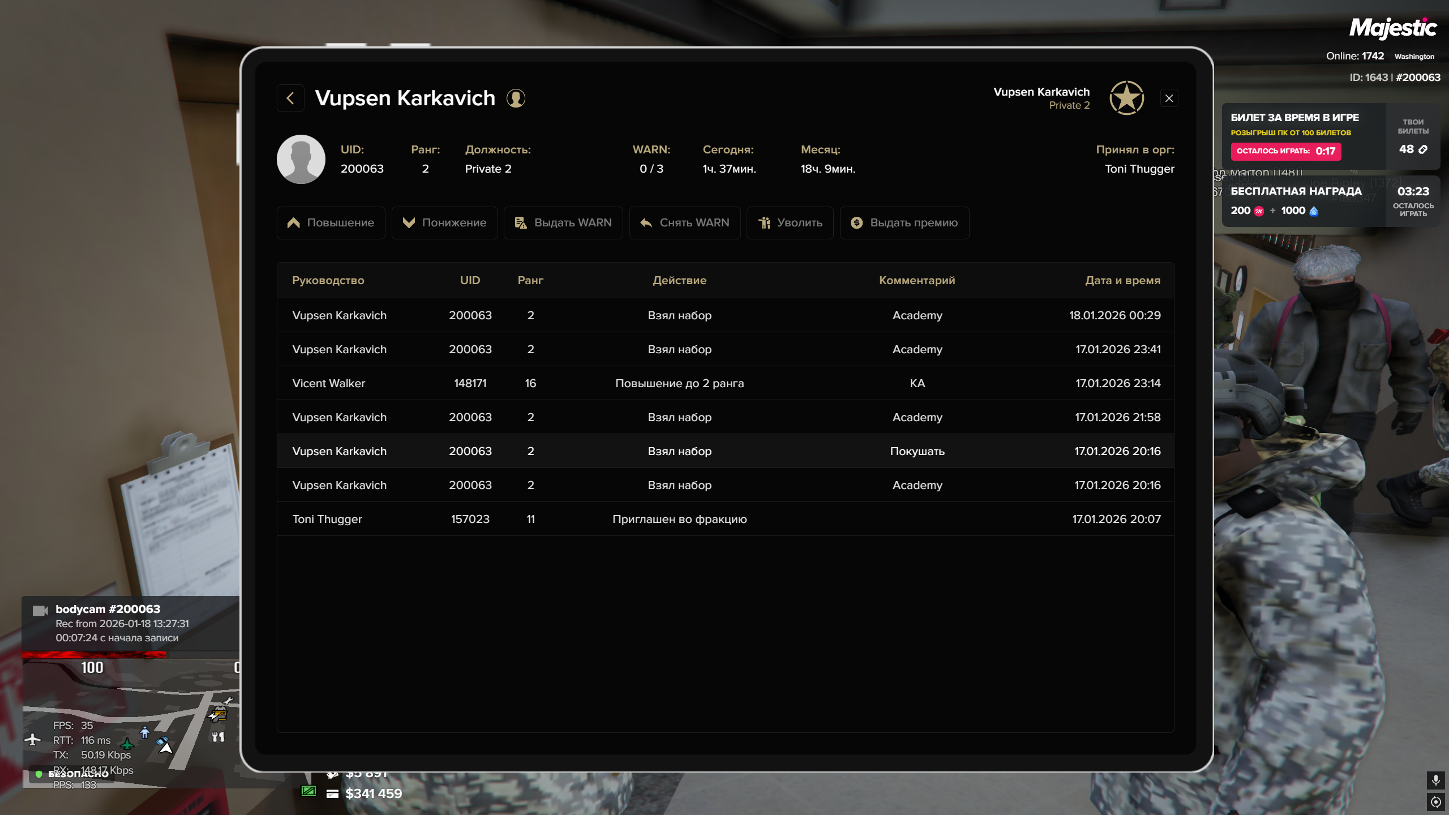Click the ticket icon next to 48
Screen dimensions: 1449x815
click(1423, 149)
